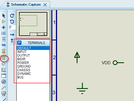Viewport: 134px width, 101px height.
Task: Select the Virtual Instruments tool
Action: click(x=4, y=93)
